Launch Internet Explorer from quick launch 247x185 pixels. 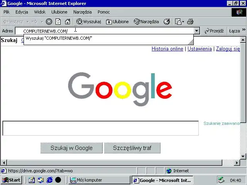tap(49, 180)
